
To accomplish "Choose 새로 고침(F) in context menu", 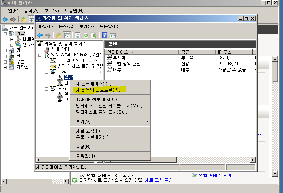I will tap(110, 131).
